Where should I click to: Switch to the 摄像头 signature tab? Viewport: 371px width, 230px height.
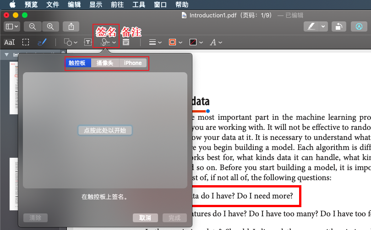pos(105,63)
